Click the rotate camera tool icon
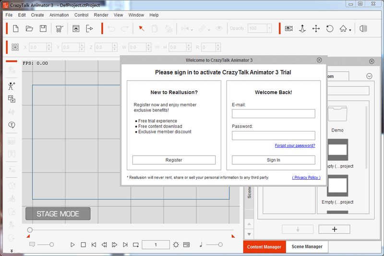384x256 pixels. point(330,29)
